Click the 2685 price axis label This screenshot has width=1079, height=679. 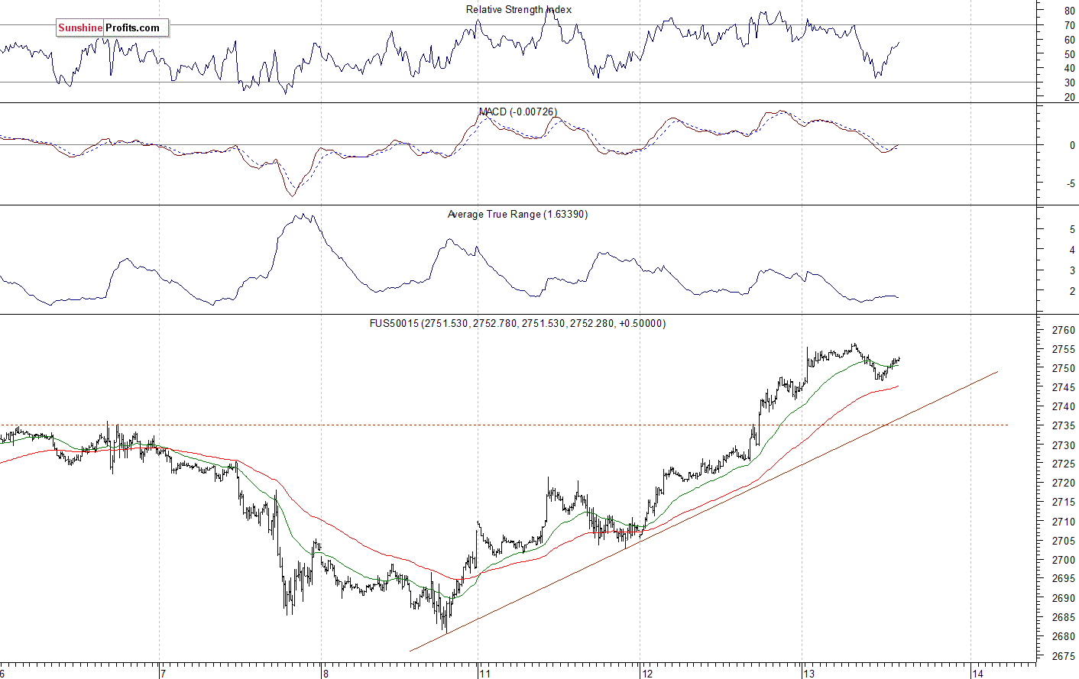click(1063, 618)
